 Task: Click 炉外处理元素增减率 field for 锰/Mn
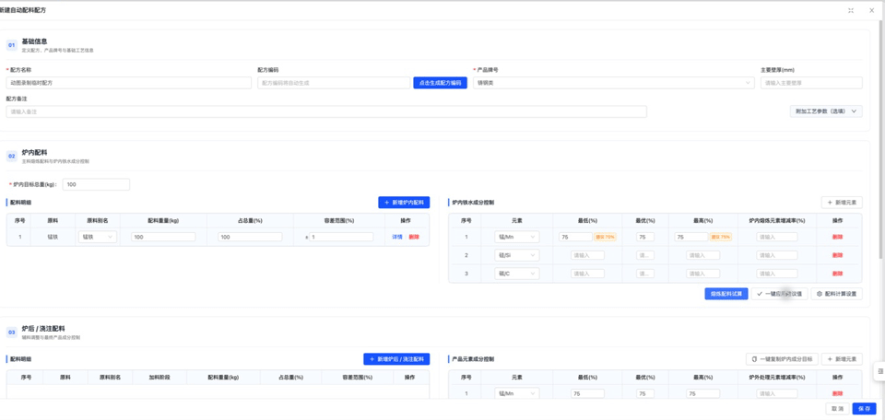[777, 394]
